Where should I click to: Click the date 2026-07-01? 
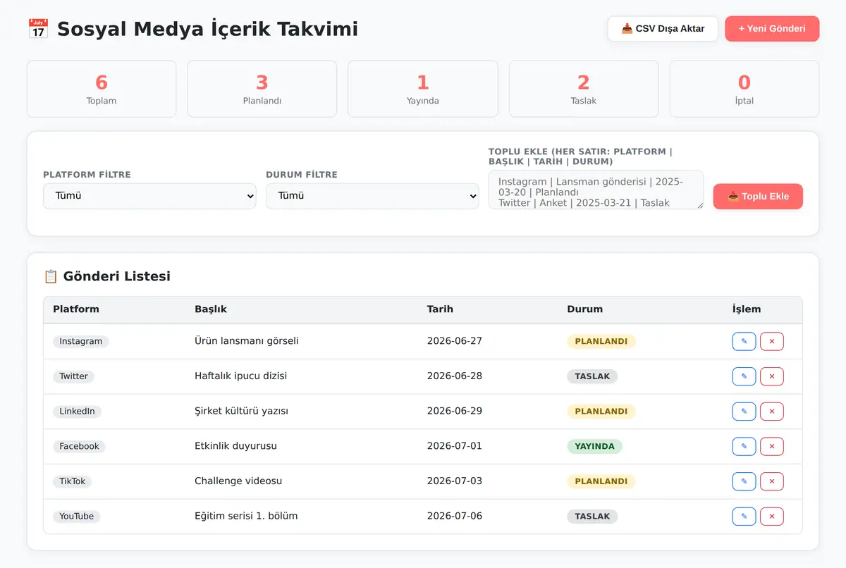coord(455,446)
